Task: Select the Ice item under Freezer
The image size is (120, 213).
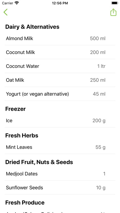Action: (60, 120)
